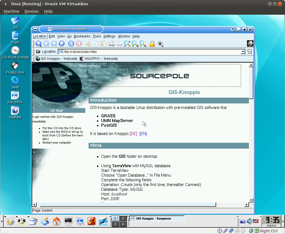The image size is (285, 234).
Task: Print the page with printer icon
Action: [x=112, y=44]
